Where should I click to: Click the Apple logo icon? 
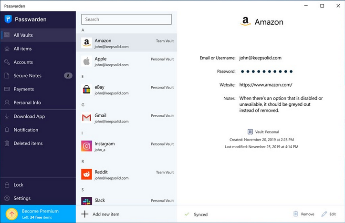coord(86,61)
